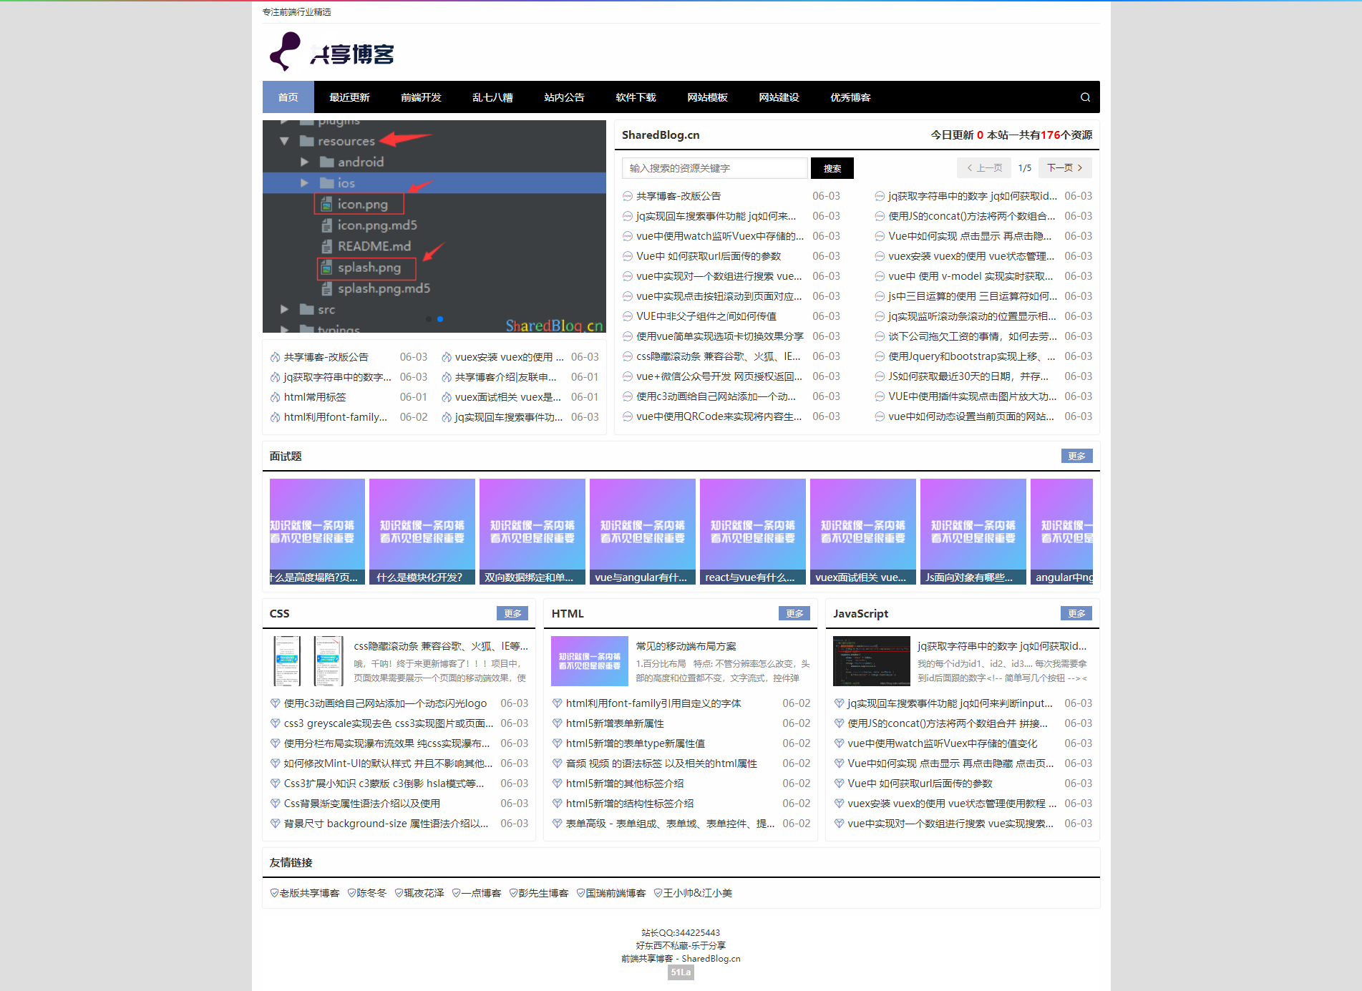Go to 首页 nav tab

288,97
